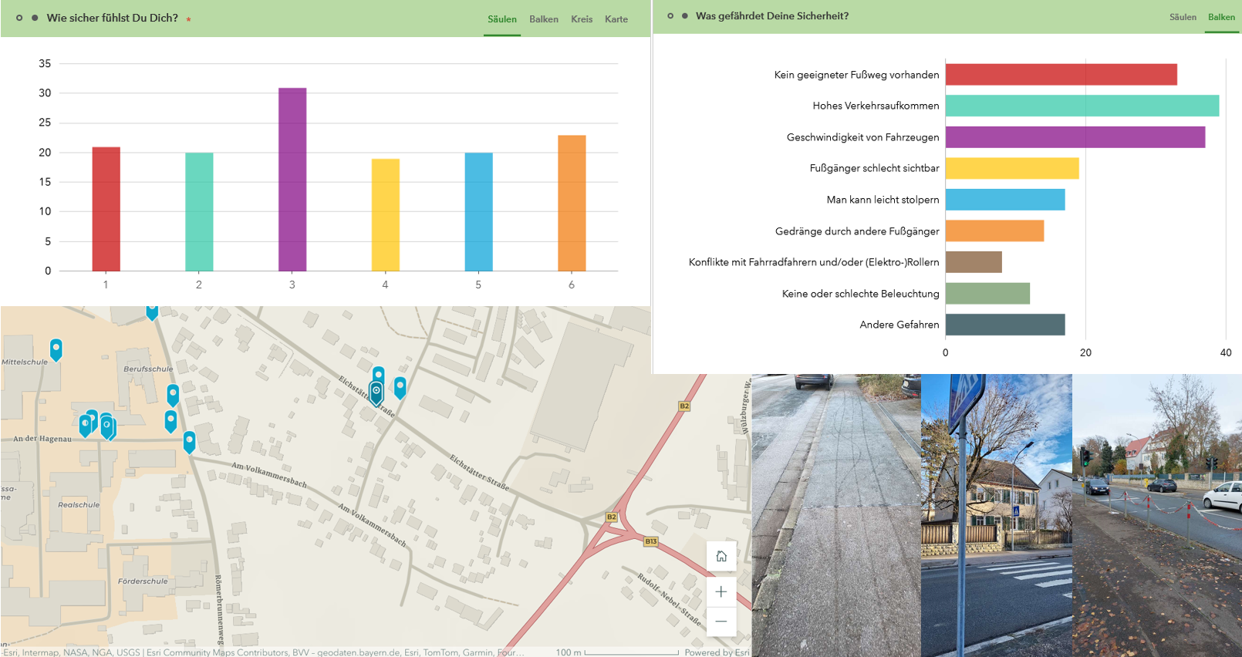
Task: Select Säulen tab in 'Was gefährdet Deine Sicherheit?' panel
Action: click(1183, 17)
